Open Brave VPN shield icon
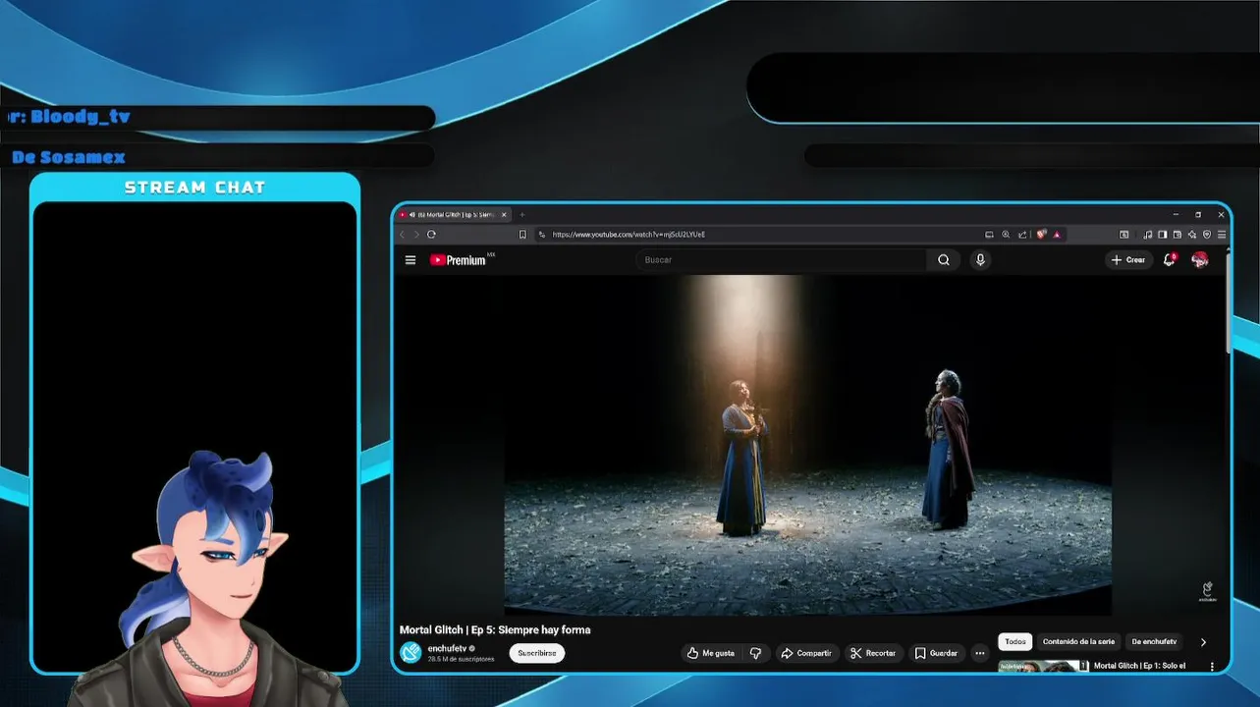This screenshot has width=1260, height=707. click(1207, 235)
